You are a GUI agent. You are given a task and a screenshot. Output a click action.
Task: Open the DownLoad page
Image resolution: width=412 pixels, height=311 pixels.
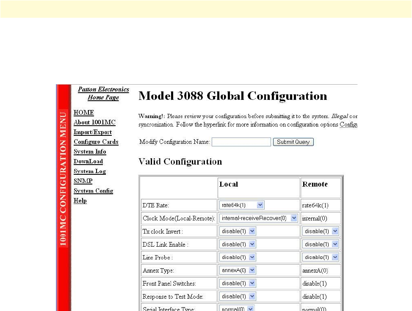[88, 161]
